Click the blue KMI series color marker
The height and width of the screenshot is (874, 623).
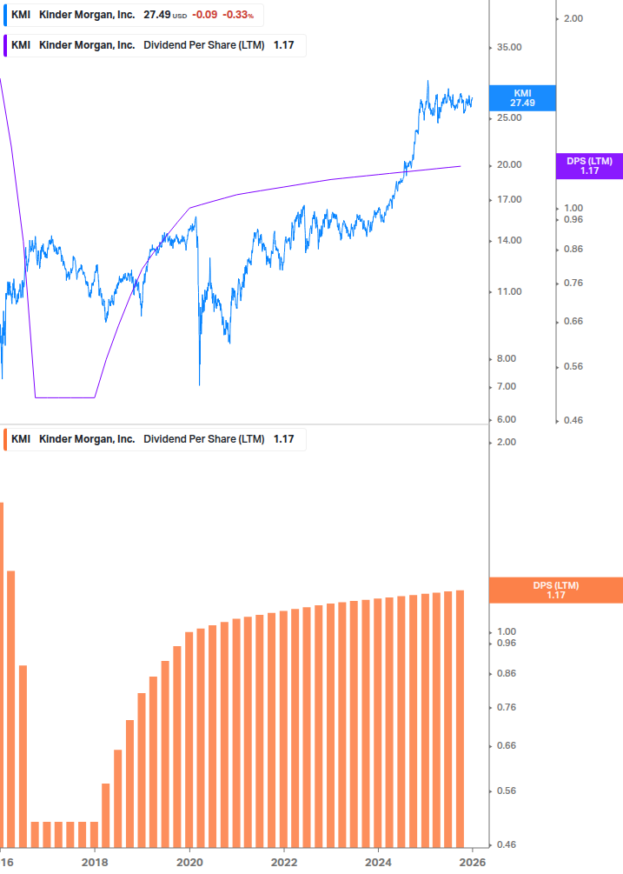[x=5, y=15]
